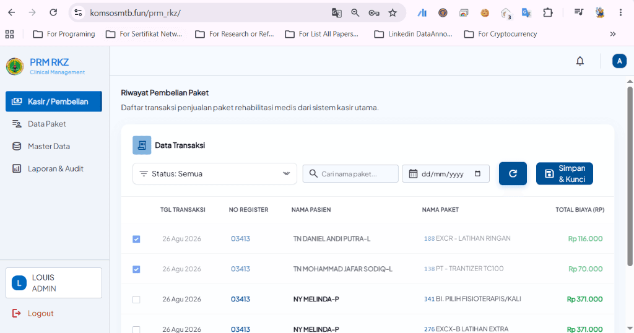Viewport: 634px width, 333px height.
Task: Open register 03413 link for BI. PILIH FISIOTERAPIS/KALI
Action: click(240, 299)
